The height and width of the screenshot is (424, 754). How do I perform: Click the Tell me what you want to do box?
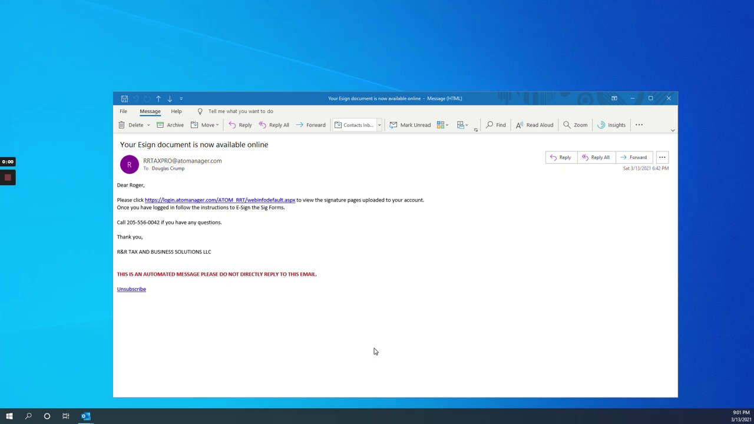(x=240, y=111)
